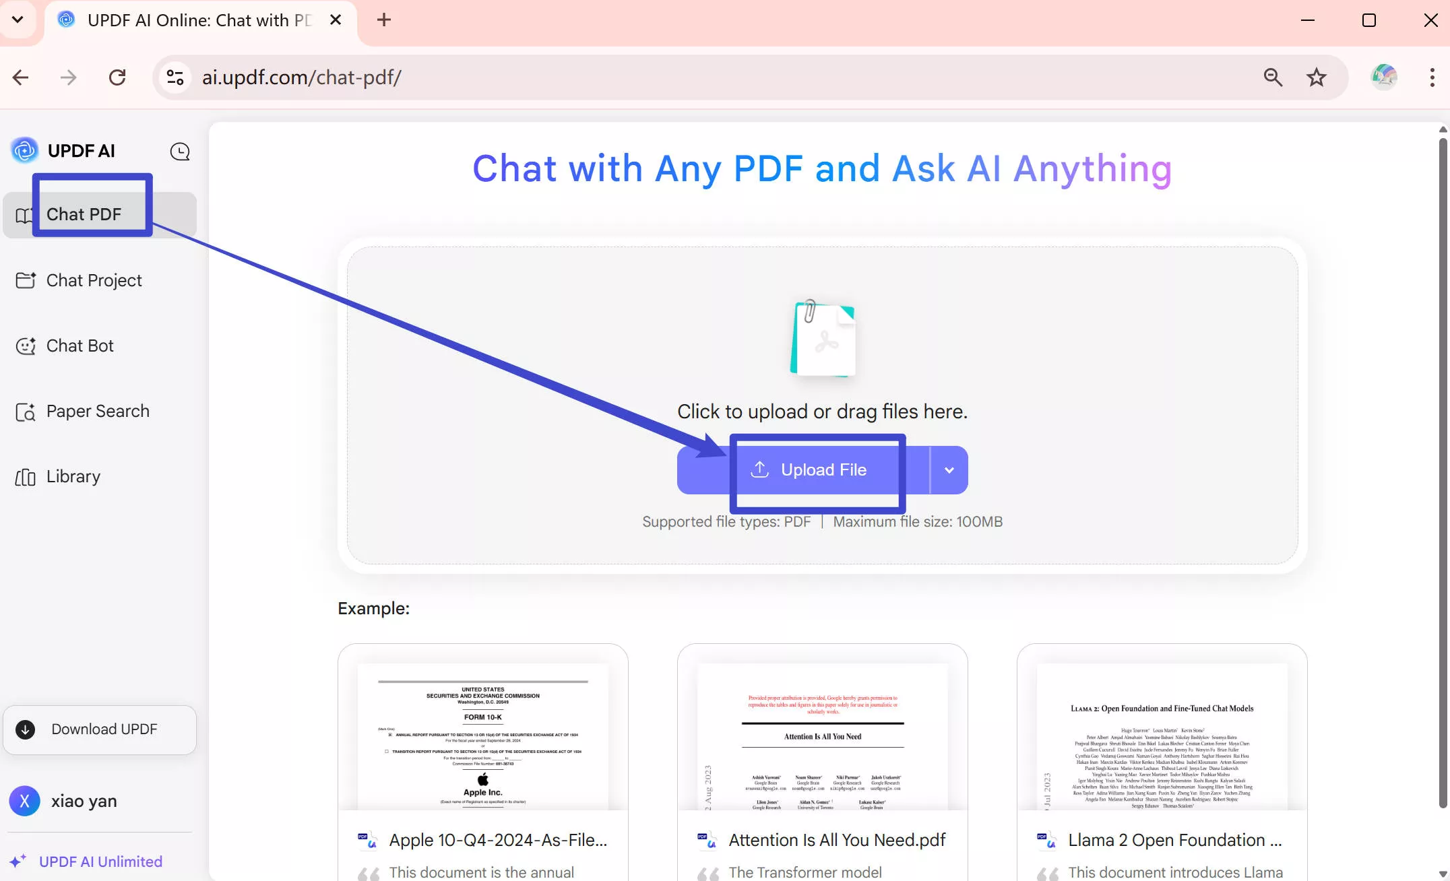Open UPDF AI Unlimited link
1450x881 pixels.
coord(100,861)
